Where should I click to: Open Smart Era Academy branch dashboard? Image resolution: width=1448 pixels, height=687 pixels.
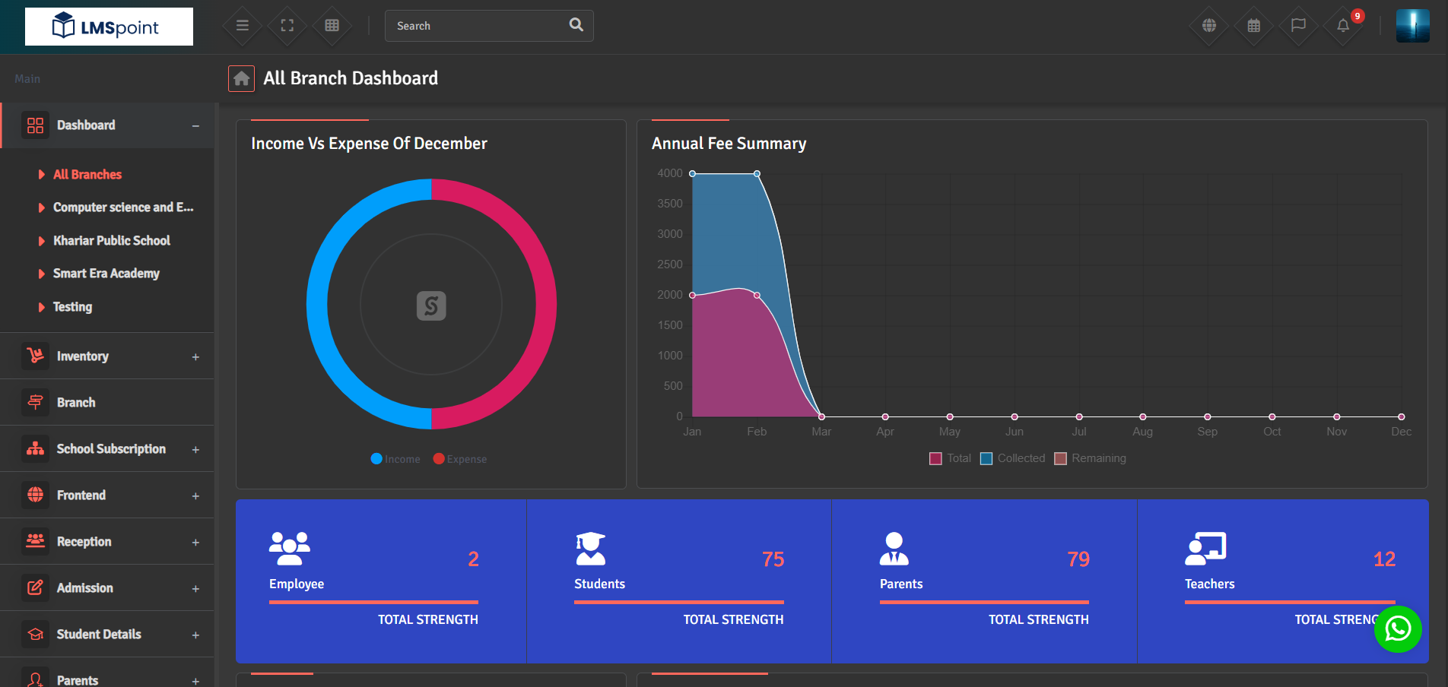106,274
